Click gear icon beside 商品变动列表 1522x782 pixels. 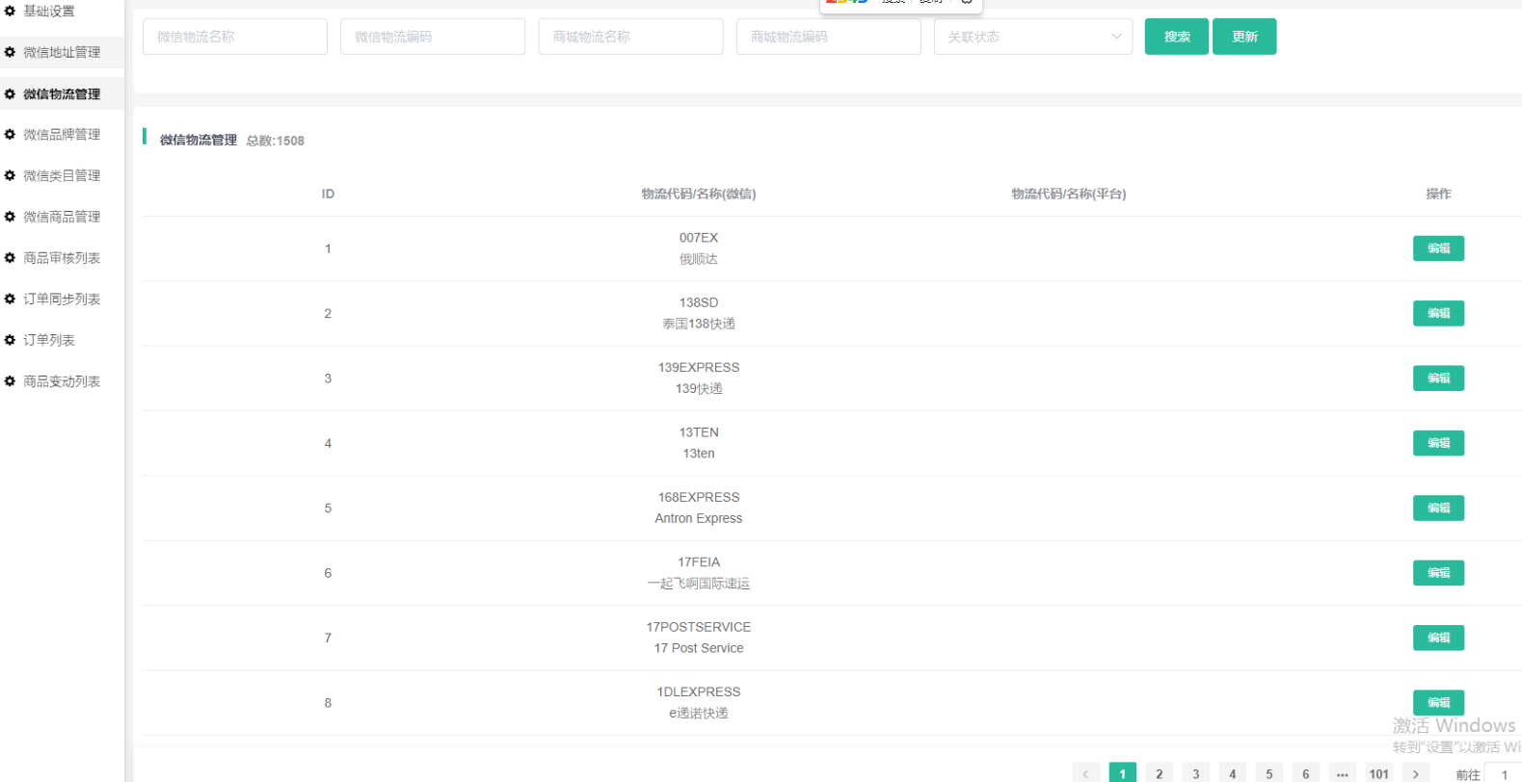click(x=10, y=381)
